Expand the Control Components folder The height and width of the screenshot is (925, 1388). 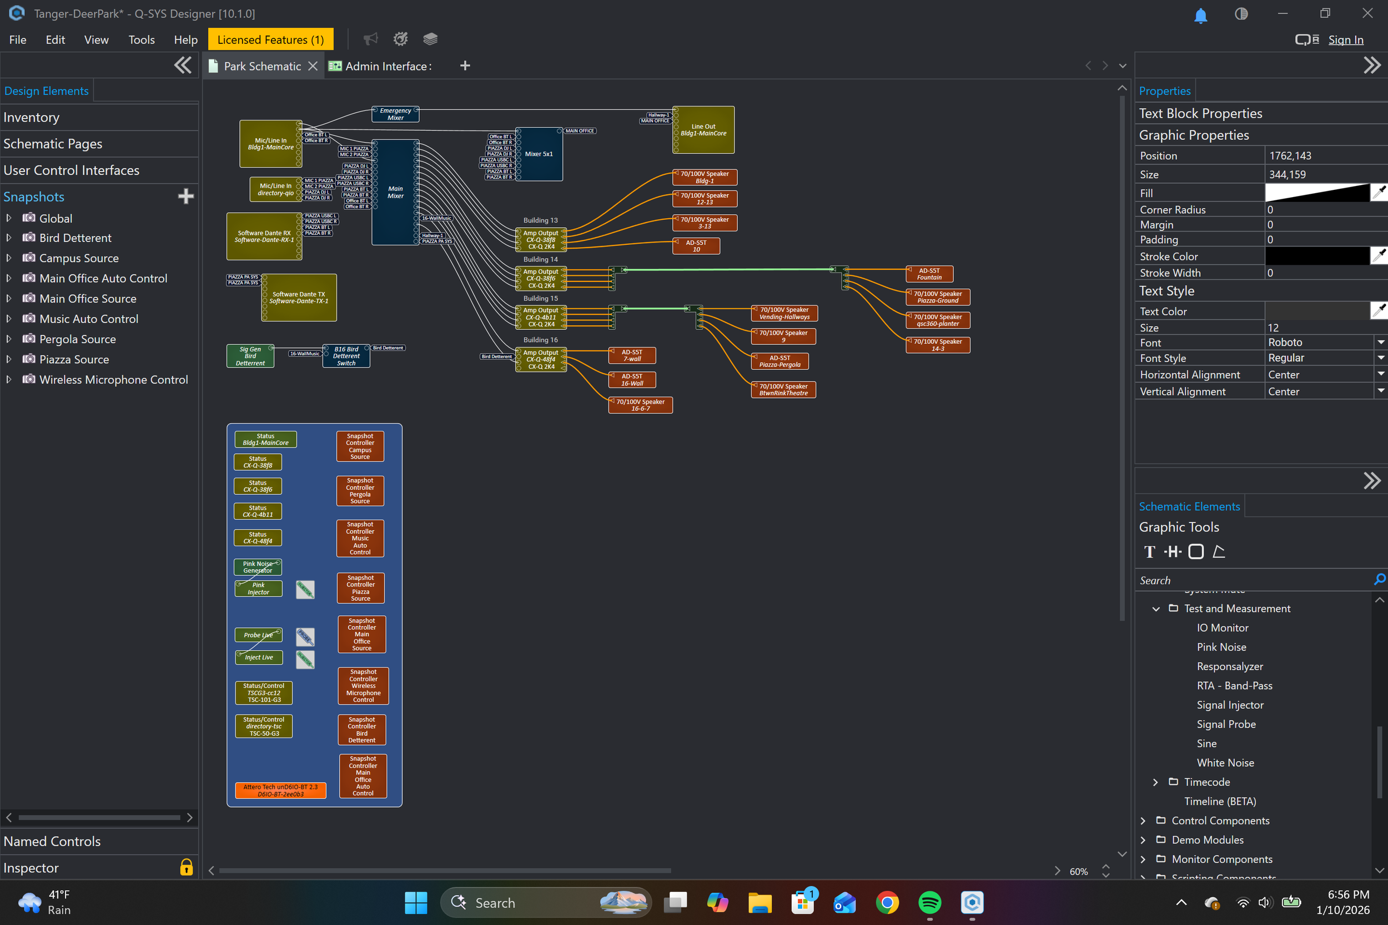click(1143, 820)
